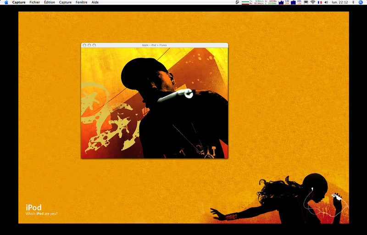Click the silhouette image inside iPod window

[x=155, y=103]
